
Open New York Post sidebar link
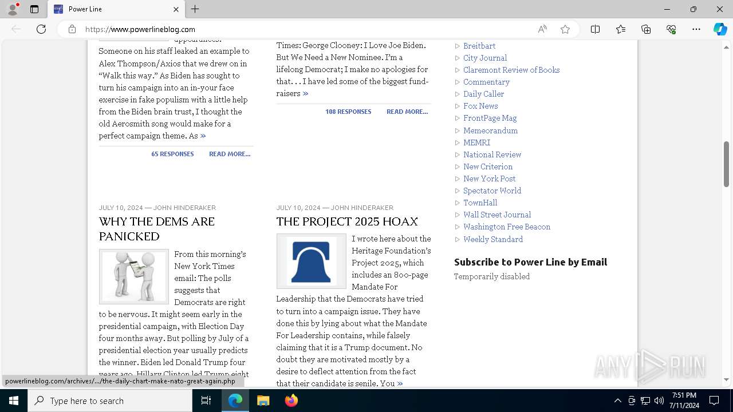tap(490, 179)
